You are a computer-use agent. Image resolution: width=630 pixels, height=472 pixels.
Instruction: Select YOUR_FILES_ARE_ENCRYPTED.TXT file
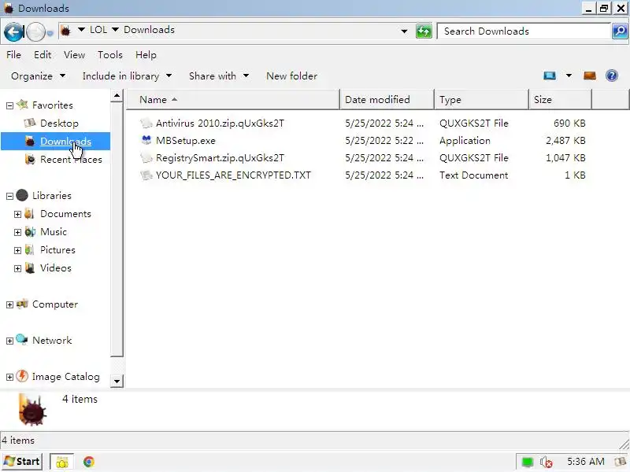(x=233, y=175)
